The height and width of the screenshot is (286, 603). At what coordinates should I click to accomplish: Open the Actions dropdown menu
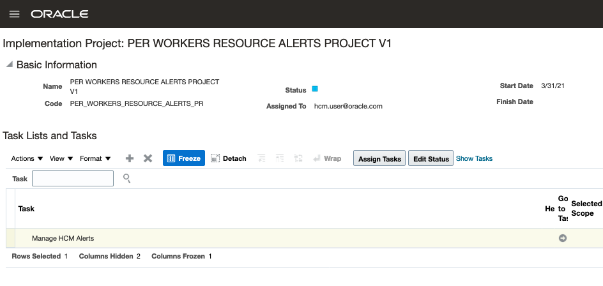point(27,158)
